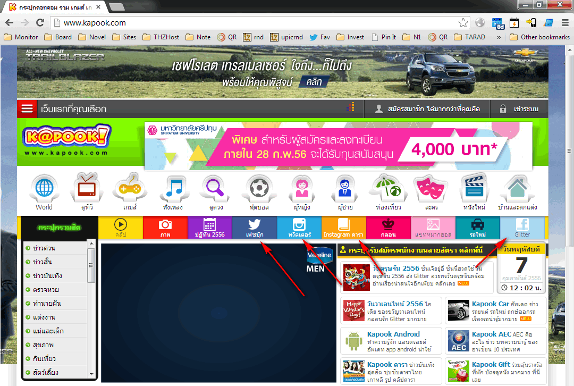Viewport: 574px width, 386px height.
Task: Click sidebar list scroll down arrow
Action: (x=91, y=374)
